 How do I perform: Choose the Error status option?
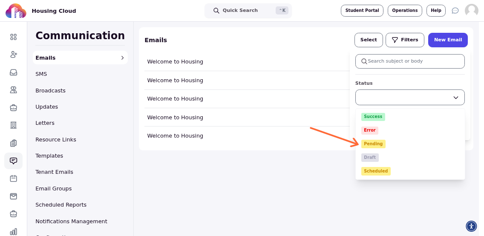[x=369, y=130]
